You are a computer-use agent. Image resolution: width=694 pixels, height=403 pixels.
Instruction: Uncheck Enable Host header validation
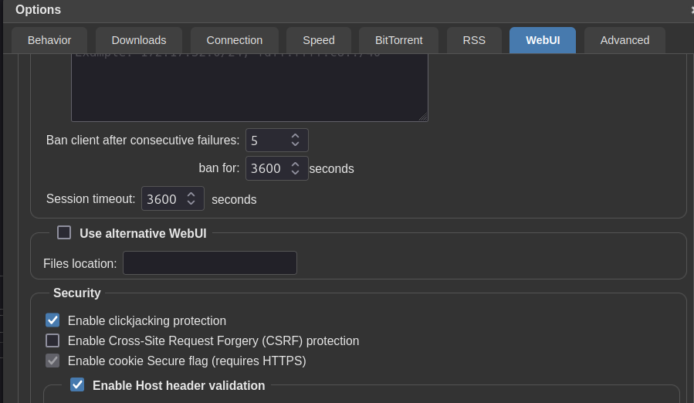[x=77, y=384]
